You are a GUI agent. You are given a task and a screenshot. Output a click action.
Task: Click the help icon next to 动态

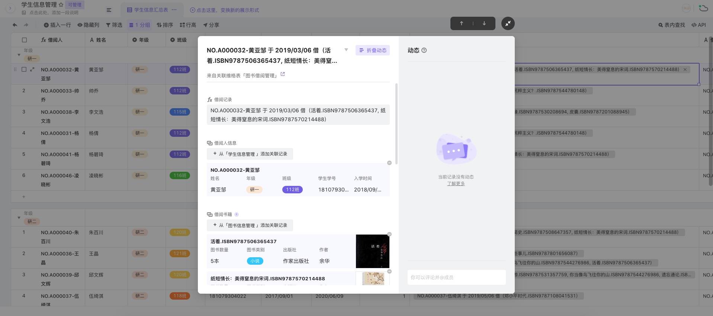(x=424, y=50)
